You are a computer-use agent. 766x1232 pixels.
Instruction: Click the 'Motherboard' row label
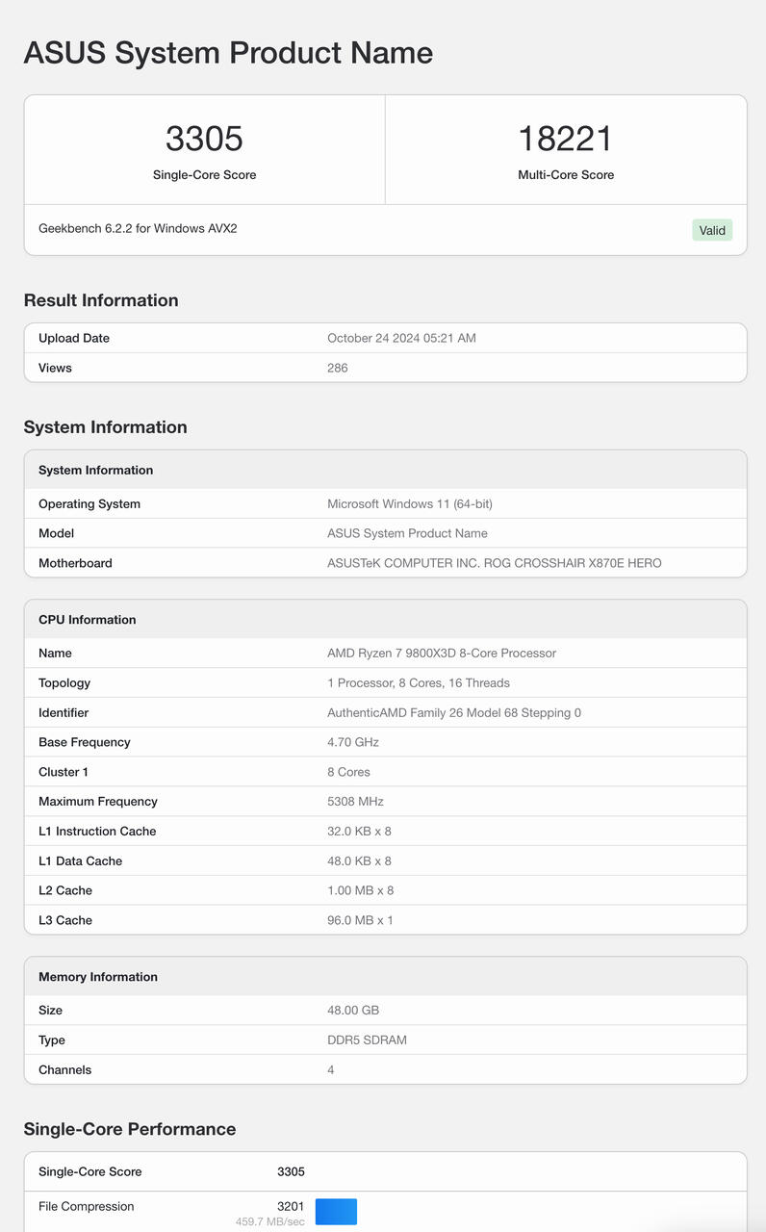point(75,563)
